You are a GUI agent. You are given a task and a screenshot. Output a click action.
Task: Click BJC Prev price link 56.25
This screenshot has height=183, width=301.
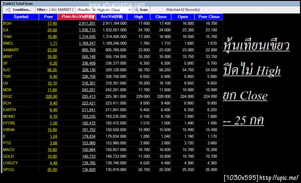(52, 70)
